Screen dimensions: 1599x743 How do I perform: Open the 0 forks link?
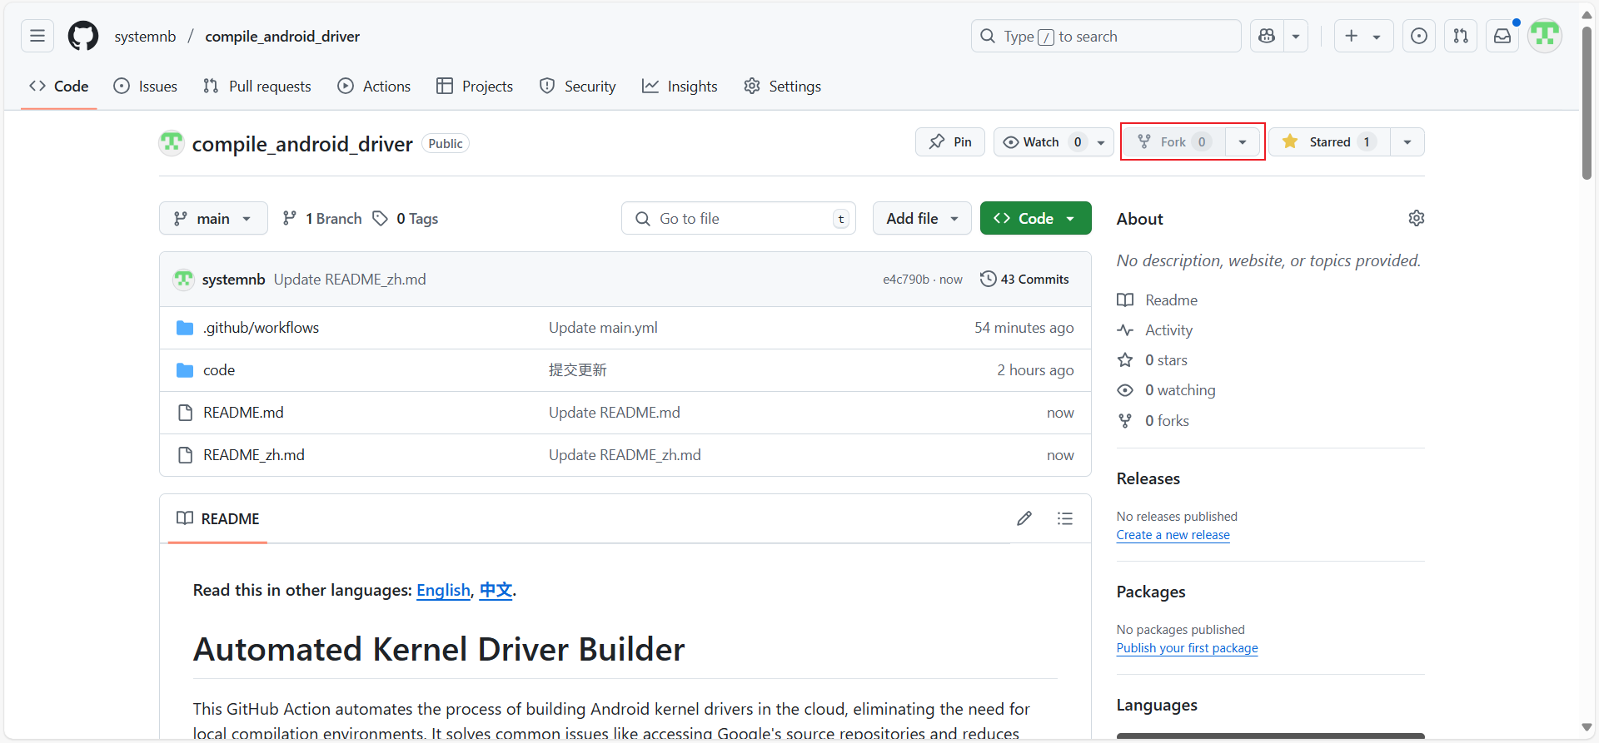coord(1153,421)
